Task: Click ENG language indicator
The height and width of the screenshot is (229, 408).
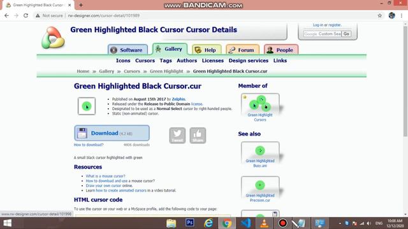Action: pyautogui.click(x=379, y=223)
